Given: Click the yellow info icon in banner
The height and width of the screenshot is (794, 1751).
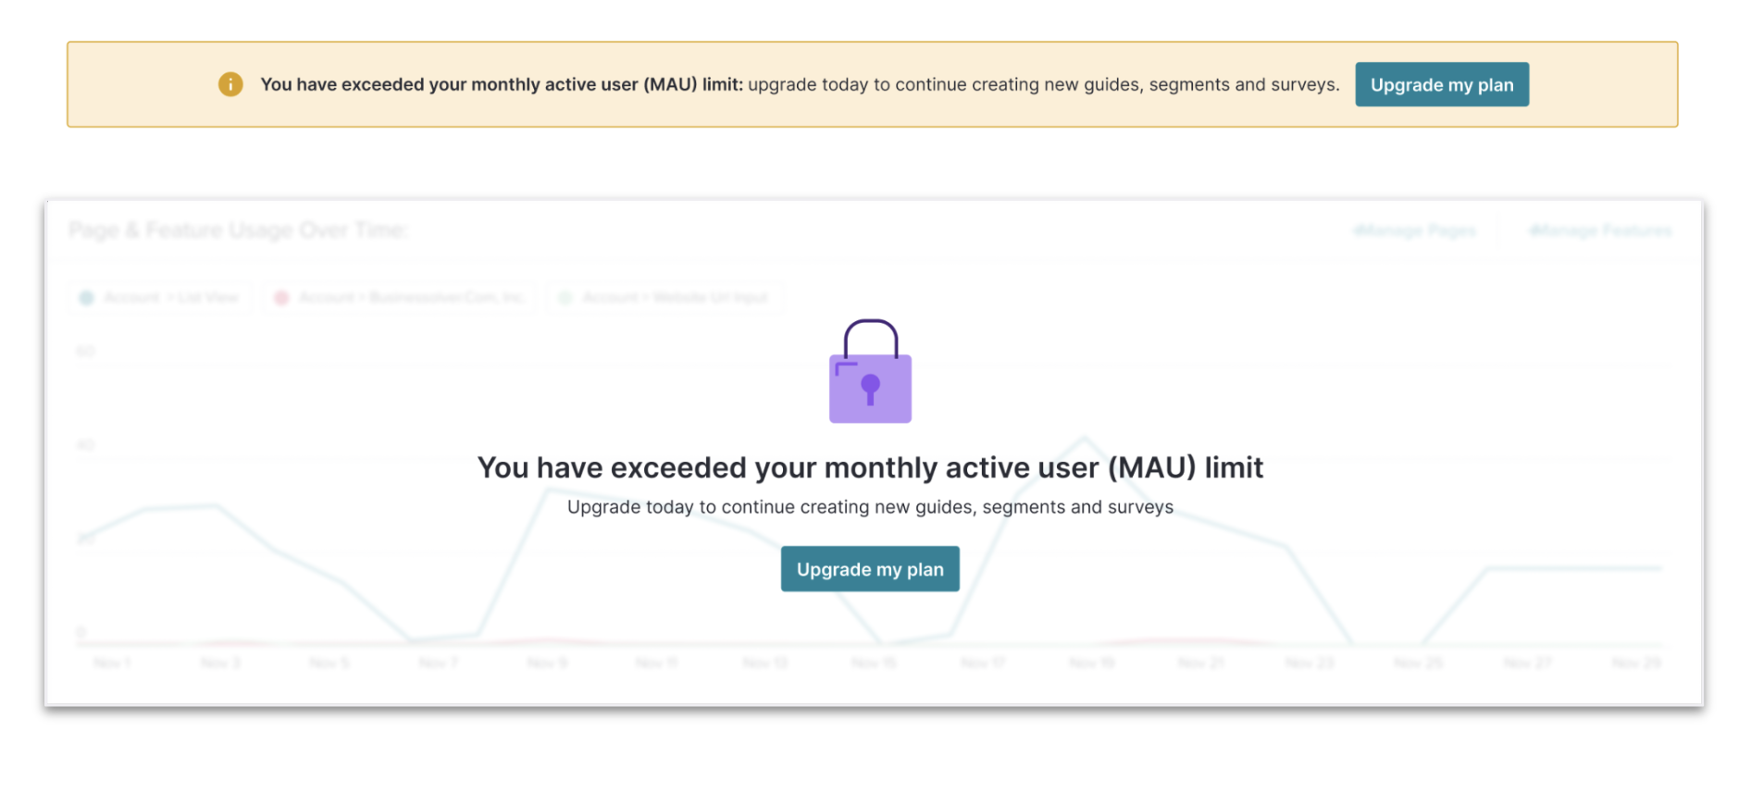Looking at the screenshot, I should (230, 84).
